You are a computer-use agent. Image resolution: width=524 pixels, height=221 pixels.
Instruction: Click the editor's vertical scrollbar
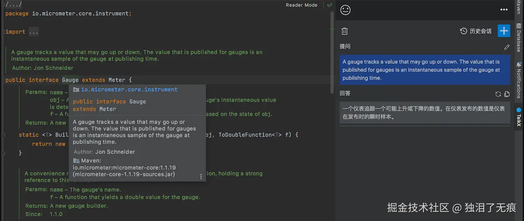[x=332, y=50]
